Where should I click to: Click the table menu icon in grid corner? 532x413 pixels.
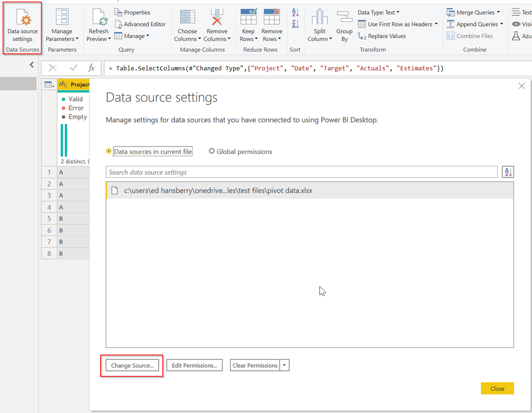[49, 85]
